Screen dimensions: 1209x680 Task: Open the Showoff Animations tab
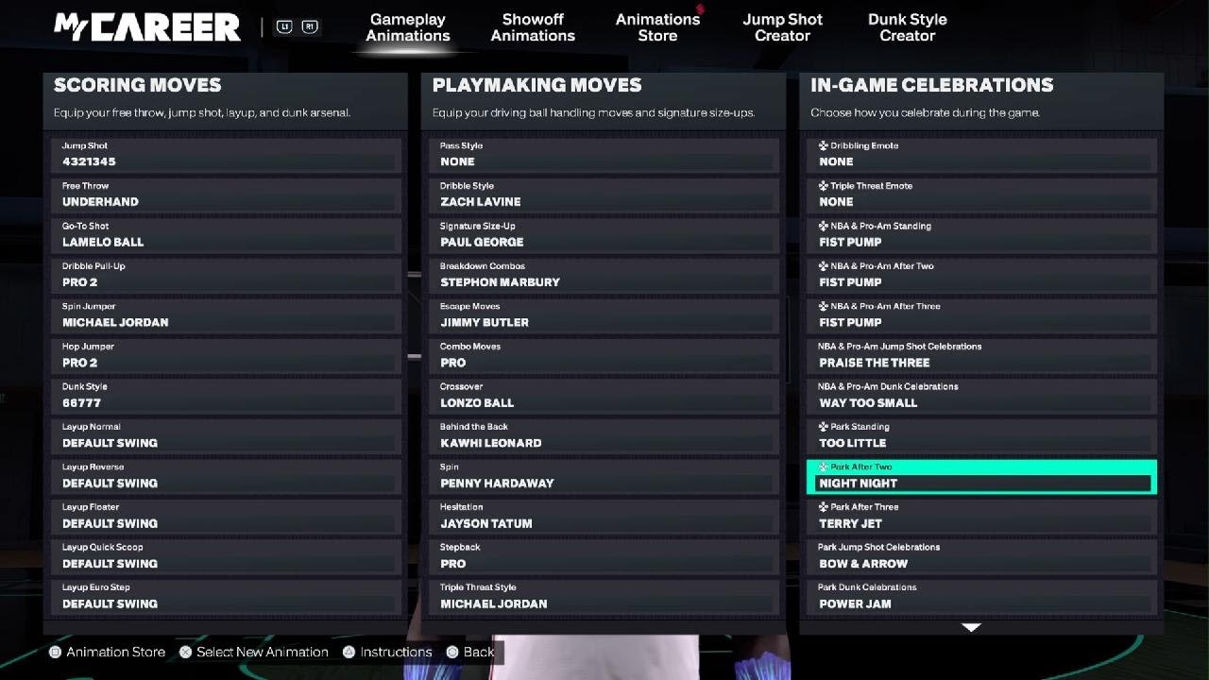(533, 27)
